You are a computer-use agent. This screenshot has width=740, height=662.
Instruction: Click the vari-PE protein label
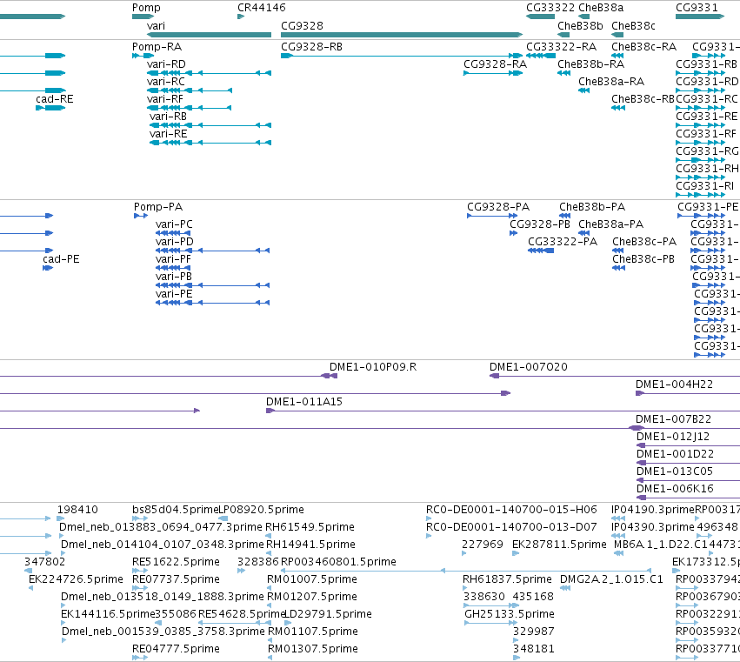174,294
